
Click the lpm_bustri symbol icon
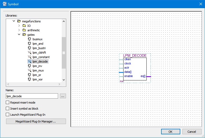pyautogui.click(x=29, y=48)
